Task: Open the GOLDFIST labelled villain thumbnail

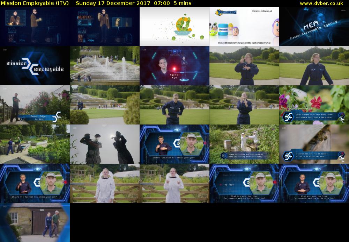Action: point(105,27)
